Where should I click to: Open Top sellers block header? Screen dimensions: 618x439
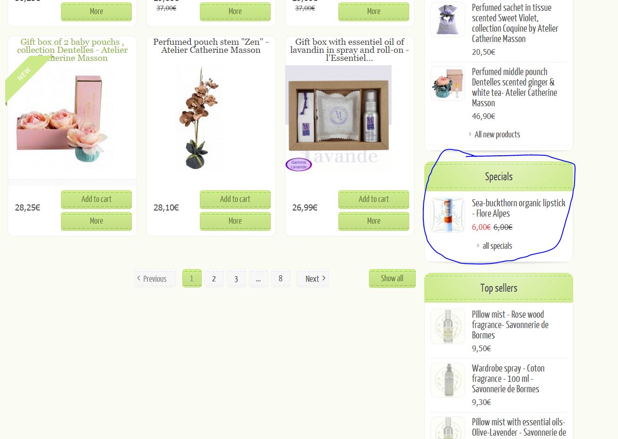click(x=498, y=288)
